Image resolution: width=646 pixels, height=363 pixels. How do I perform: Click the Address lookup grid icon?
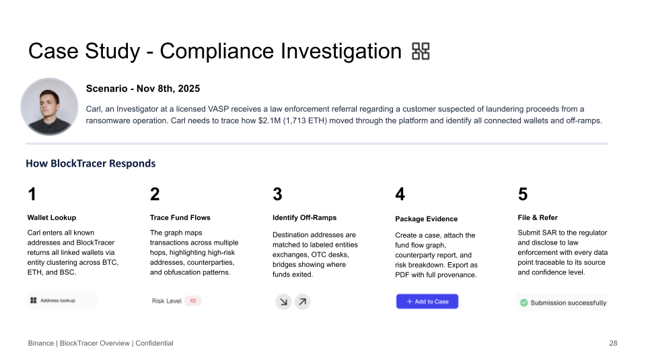(34, 300)
